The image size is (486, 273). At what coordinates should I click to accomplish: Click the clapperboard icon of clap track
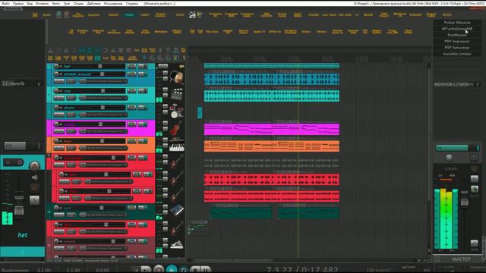pyautogui.click(x=177, y=94)
